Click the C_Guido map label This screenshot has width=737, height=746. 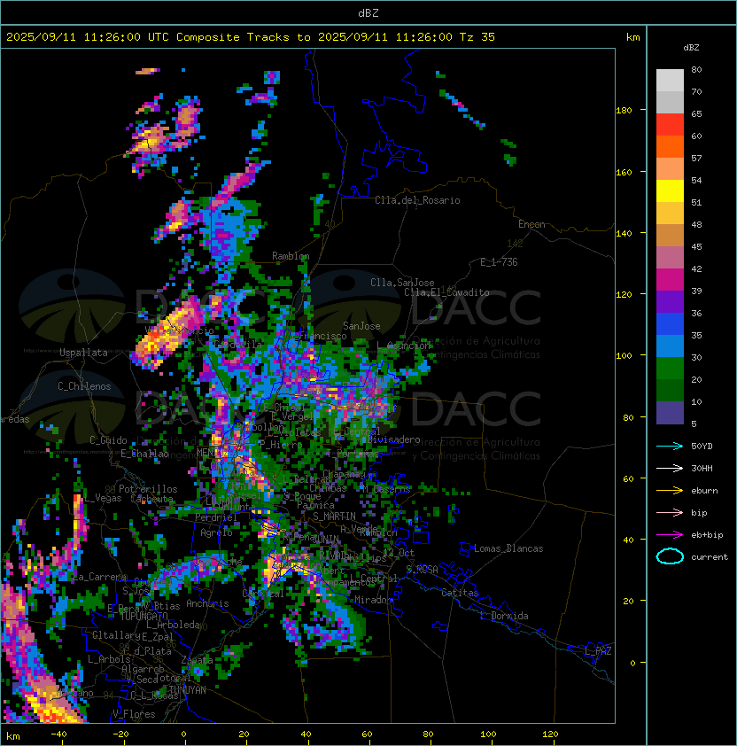pos(108,440)
